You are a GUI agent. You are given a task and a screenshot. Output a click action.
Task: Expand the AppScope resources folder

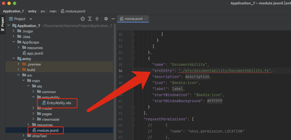(x=18, y=48)
